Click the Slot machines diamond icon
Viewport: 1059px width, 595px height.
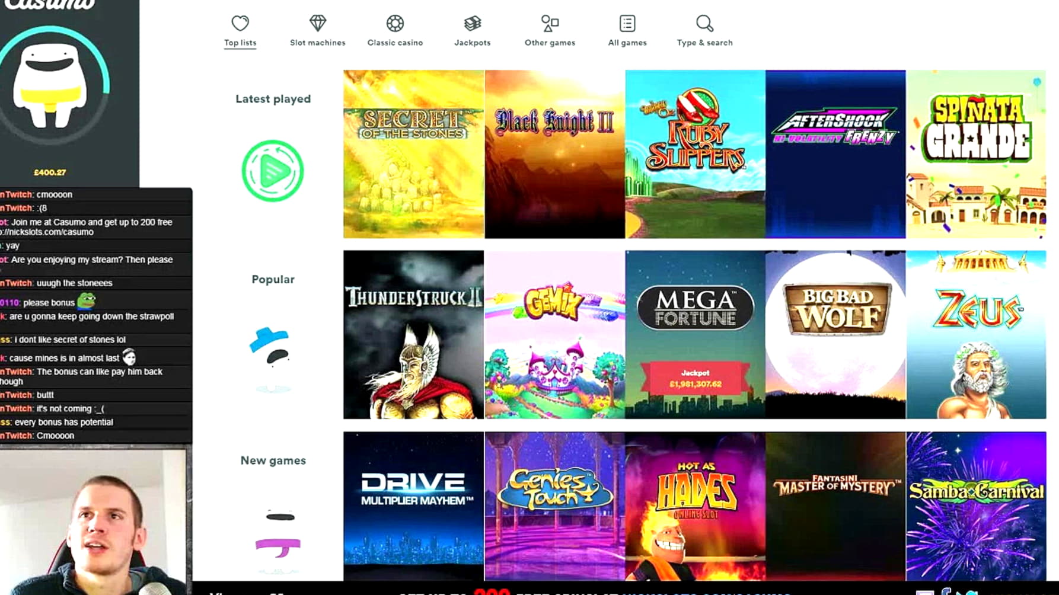(x=318, y=23)
